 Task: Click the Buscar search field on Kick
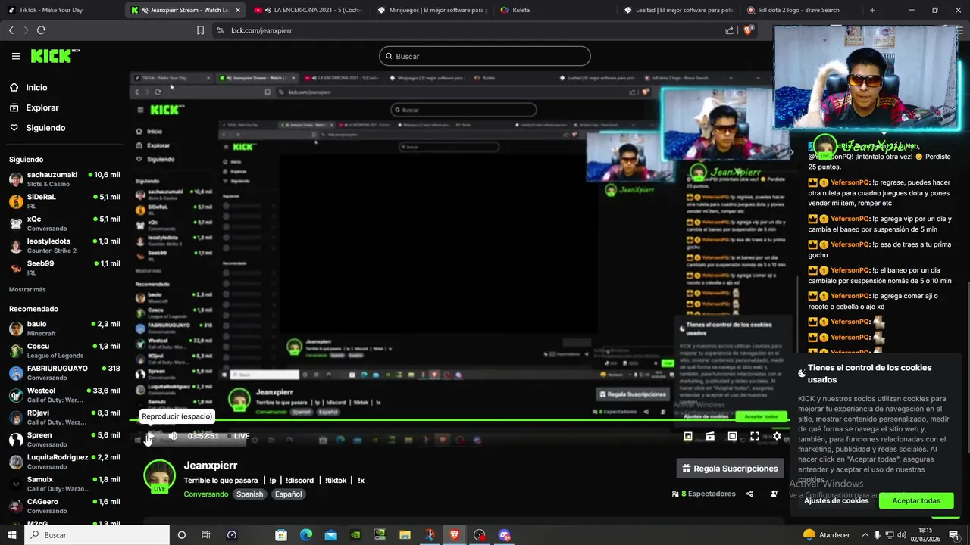click(x=484, y=56)
